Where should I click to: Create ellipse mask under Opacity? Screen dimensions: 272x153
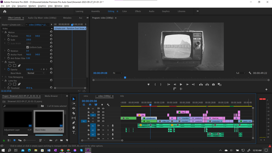pyautogui.click(x=10, y=65)
